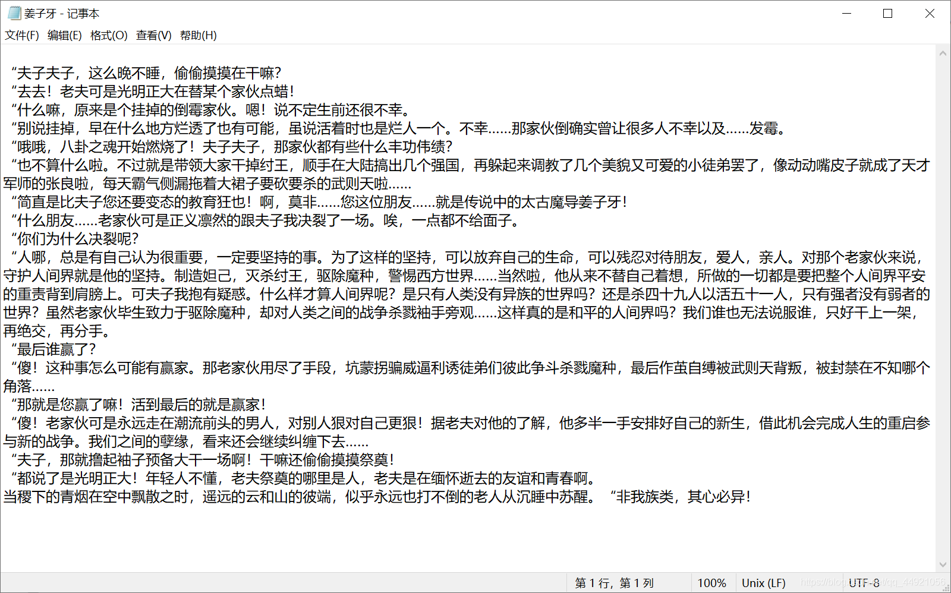The image size is (951, 593).
Task: Click the status bar cursor position 第 1 行，第 1 列
Action: (x=614, y=583)
